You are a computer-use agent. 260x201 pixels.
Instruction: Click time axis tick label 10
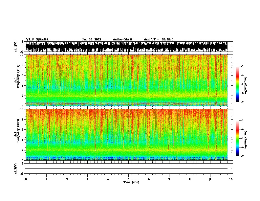(x=231, y=179)
